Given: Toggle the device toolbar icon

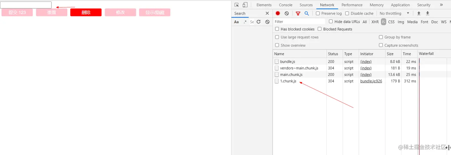Looking at the screenshot, I should coord(245,5).
